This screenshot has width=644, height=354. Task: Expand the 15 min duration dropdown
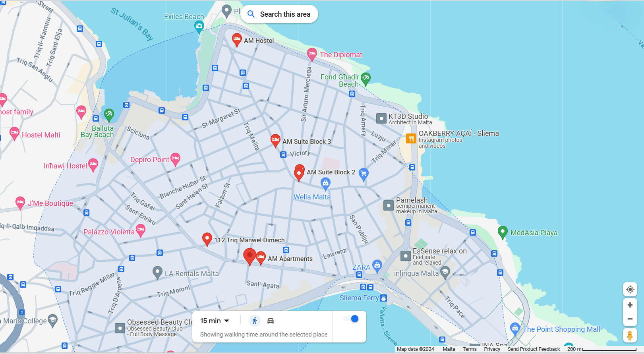point(215,321)
